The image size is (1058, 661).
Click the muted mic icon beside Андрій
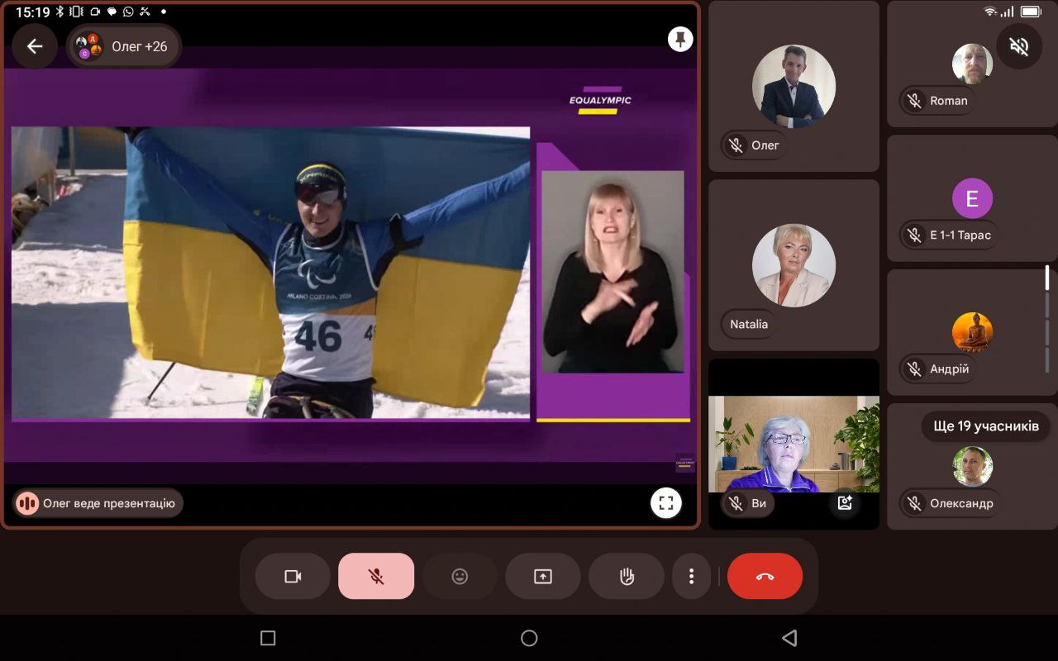(x=914, y=369)
